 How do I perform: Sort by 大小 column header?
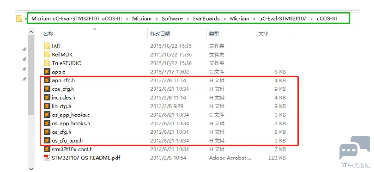click(263, 34)
